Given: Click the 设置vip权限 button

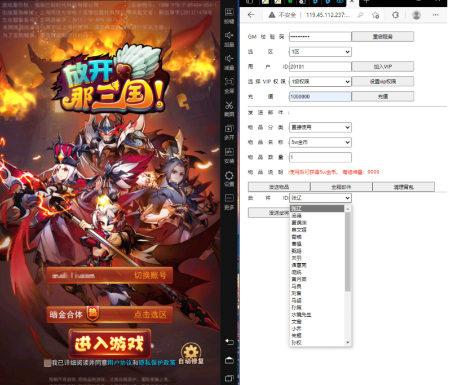Looking at the screenshot, I should click(383, 81).
